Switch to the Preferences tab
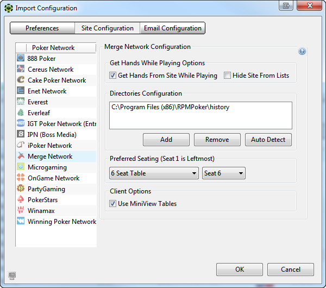 (42, 28)
